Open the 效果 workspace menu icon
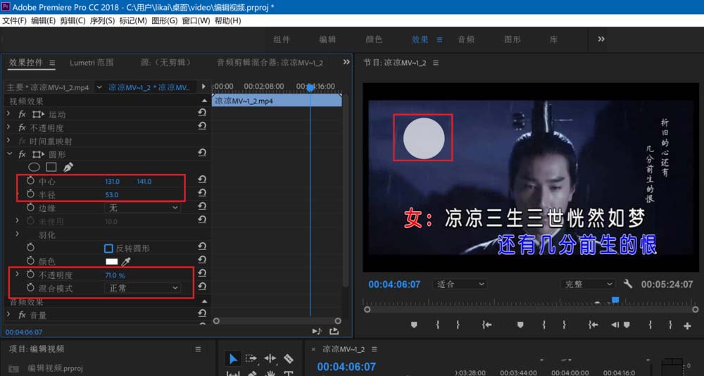This screenshot has height=376, width=704. tap(439, 39)
